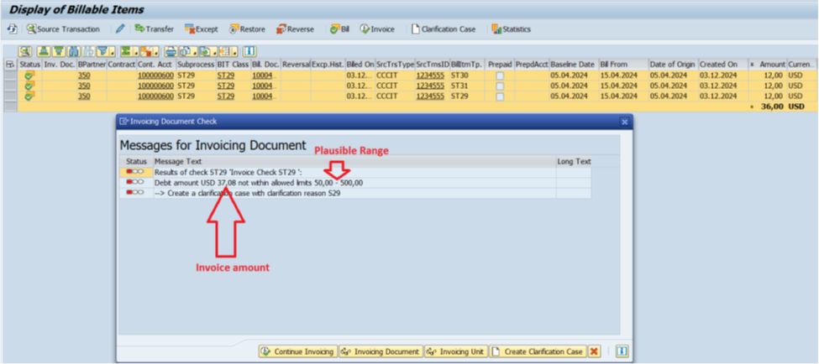Viewport: 819px width, 364px height.
Task: Tick the Prepaid checkbox in first row
Action: [x=500, y=75]
